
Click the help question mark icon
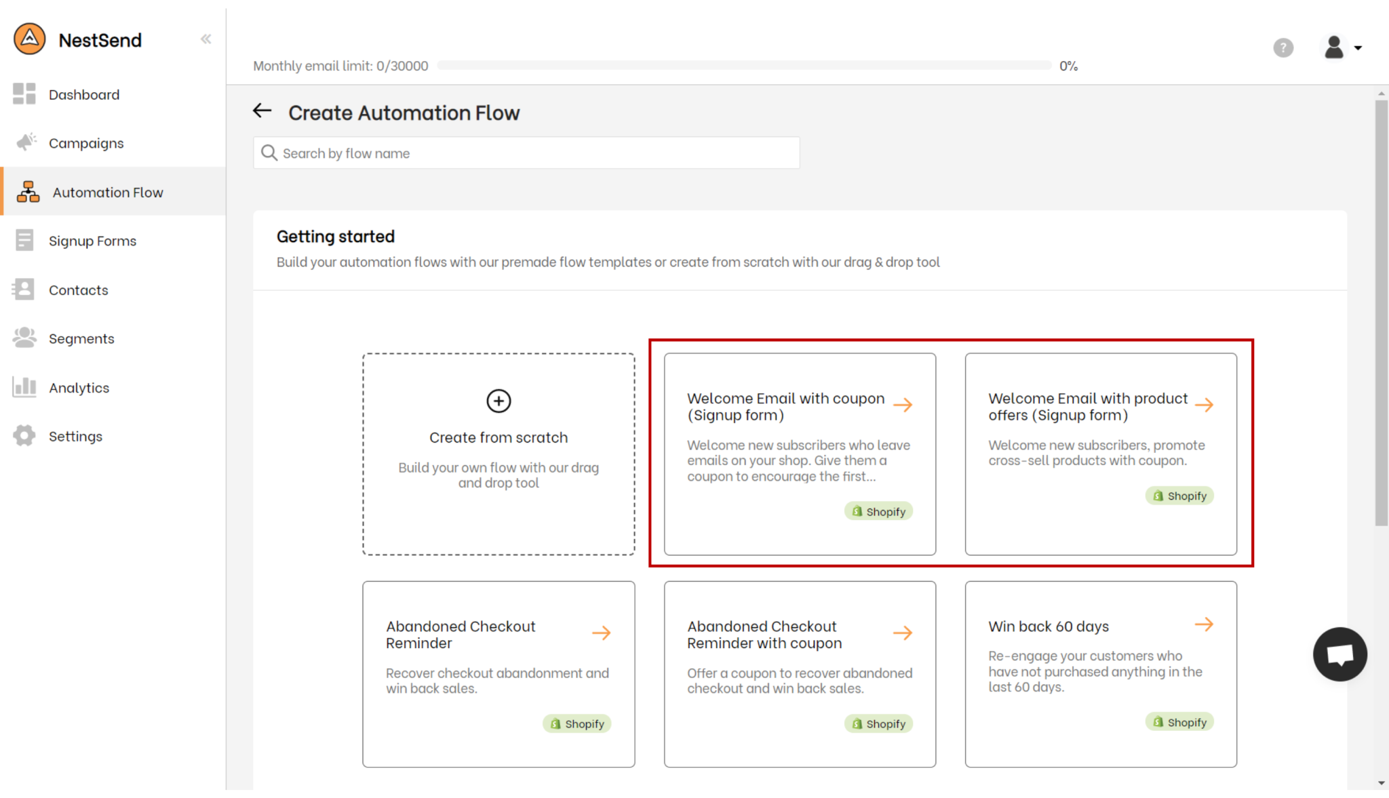1283,48
